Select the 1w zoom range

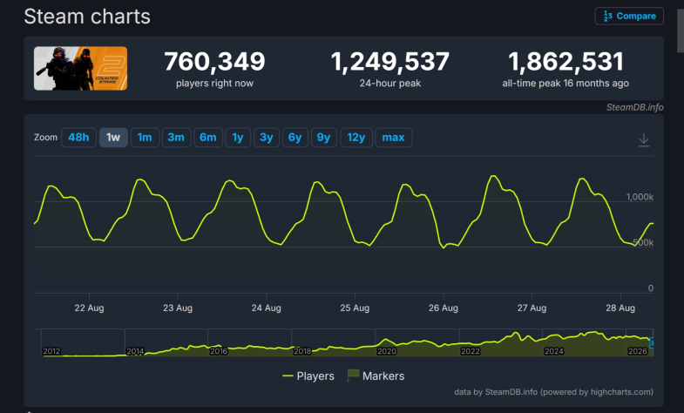113,138
